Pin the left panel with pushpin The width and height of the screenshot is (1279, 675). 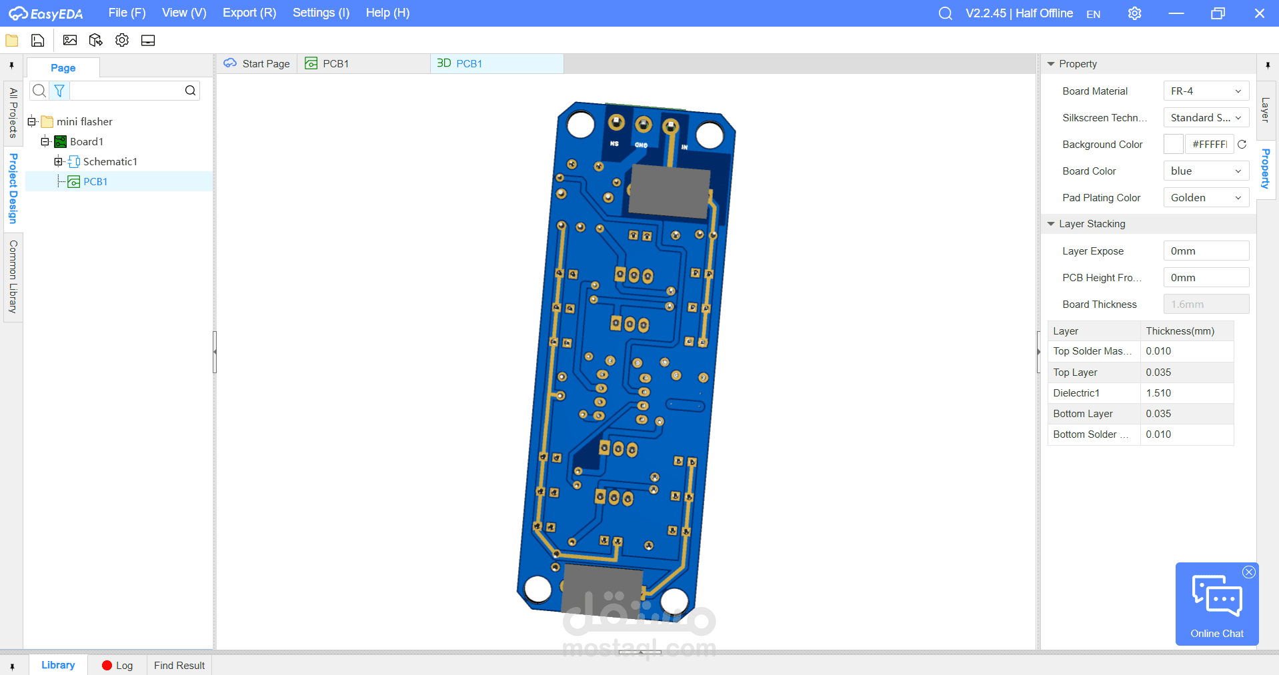coord(11,65)
